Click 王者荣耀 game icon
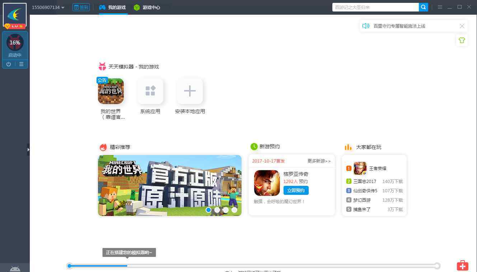 click(x=360, y=168)
